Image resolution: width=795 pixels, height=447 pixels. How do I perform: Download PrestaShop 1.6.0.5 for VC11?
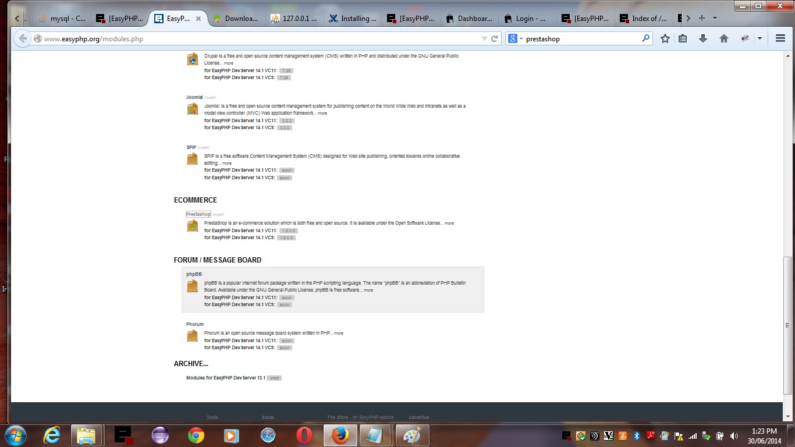tap(289, 230)
